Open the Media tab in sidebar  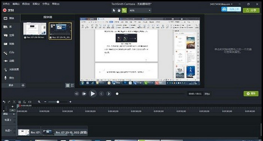pyautogui.click(x=11, y=18)
